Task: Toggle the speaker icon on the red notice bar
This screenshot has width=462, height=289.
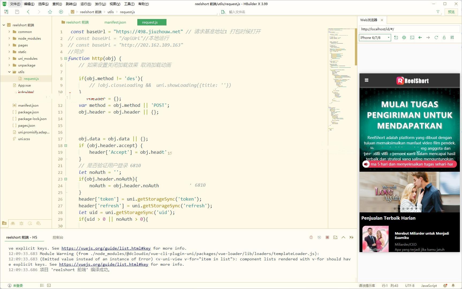Action: tap(366, 164)
